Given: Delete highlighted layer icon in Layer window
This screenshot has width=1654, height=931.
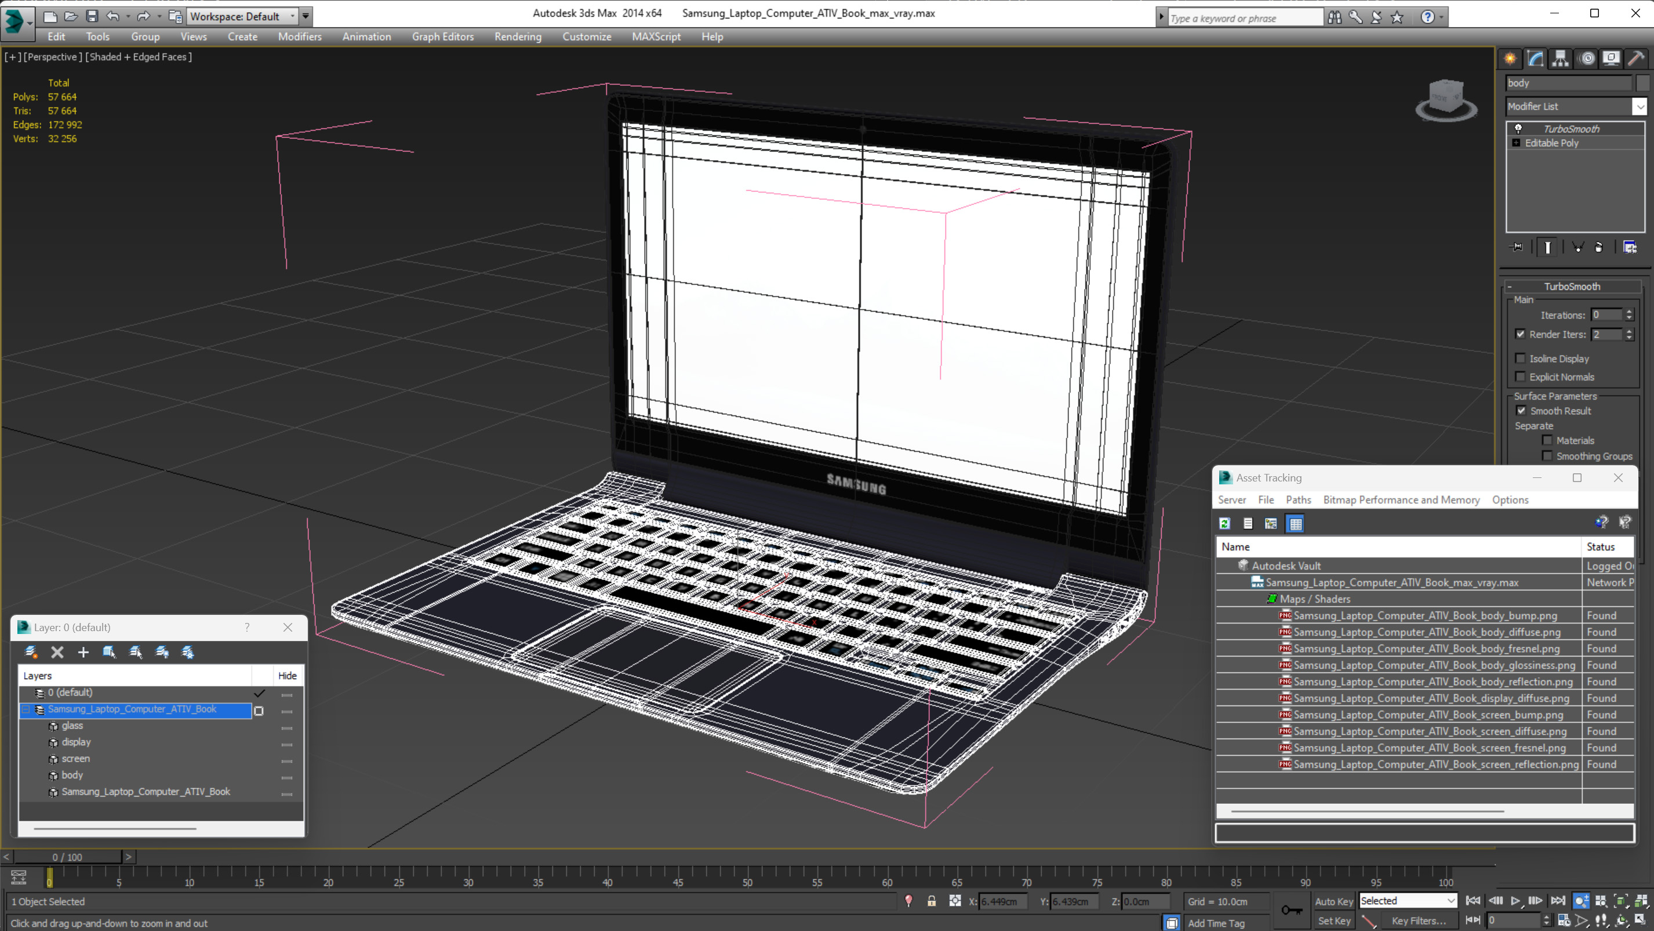Looking at the screenshot, I should pyautogui.click(x=57, y=652).
